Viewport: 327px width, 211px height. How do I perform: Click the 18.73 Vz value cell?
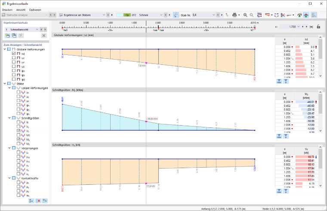click(x=306, y=157)
